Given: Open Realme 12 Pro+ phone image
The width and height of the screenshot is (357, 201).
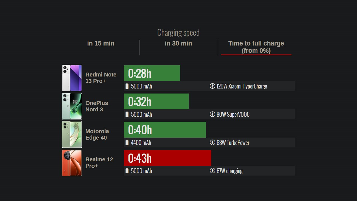Looking at the screenshot, I should pyautogui.click(x=72, y=163).
